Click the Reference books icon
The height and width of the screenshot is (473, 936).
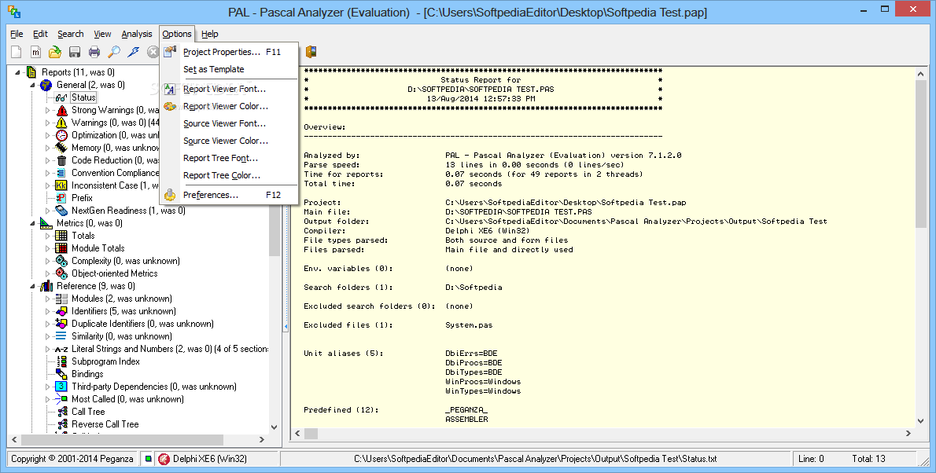[46, 286]
